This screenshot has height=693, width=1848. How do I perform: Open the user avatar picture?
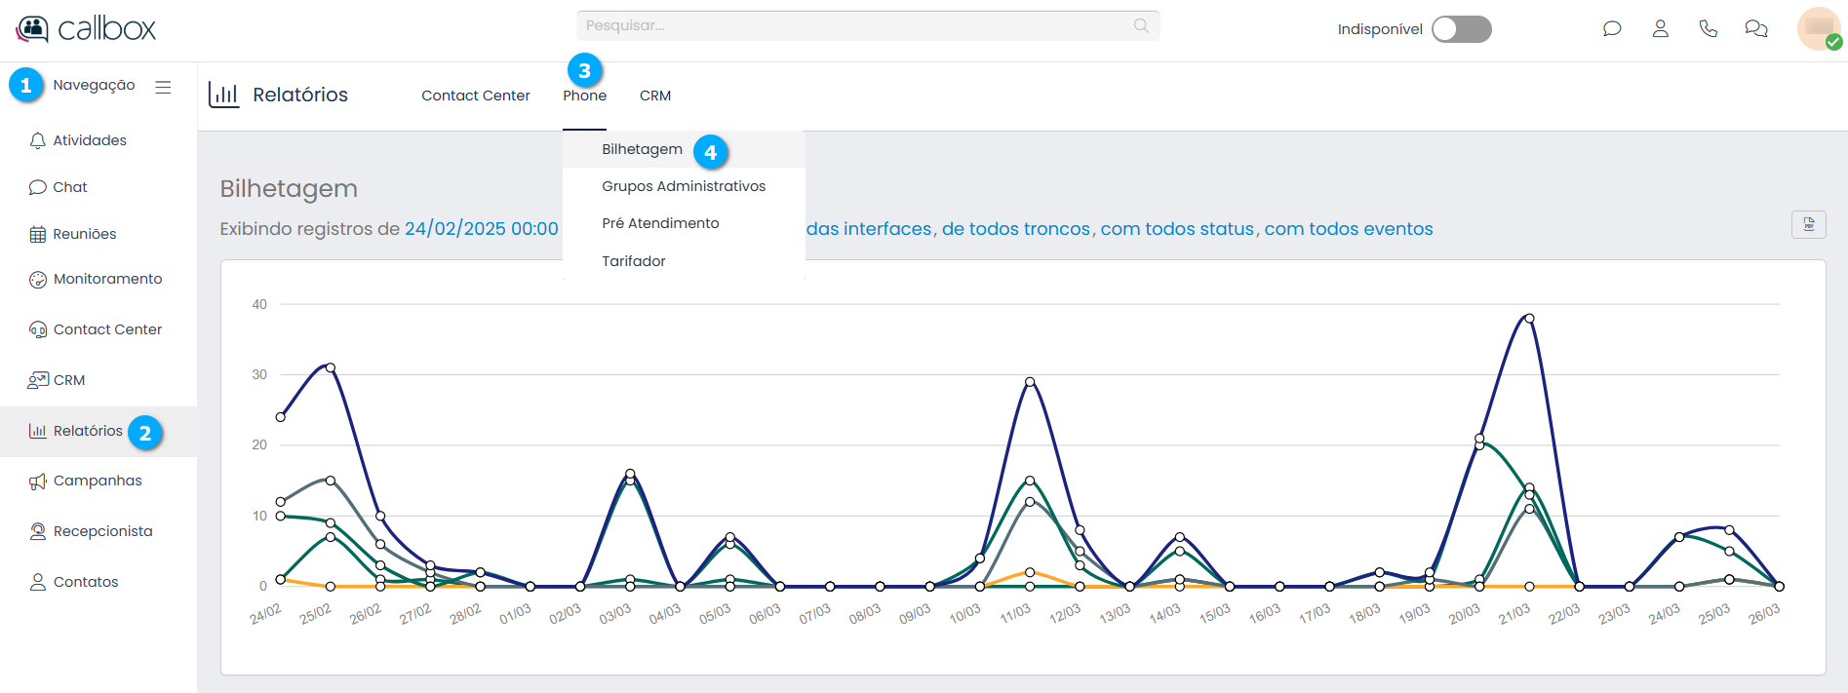pyautogui.click(x=1818, y=28)
